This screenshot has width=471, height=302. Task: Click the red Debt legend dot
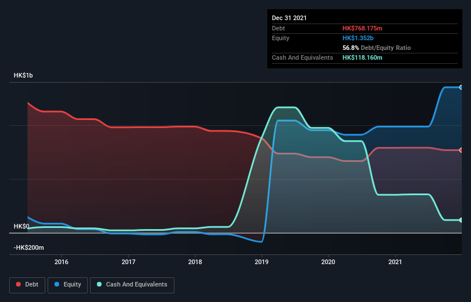[x=18, y=284]
